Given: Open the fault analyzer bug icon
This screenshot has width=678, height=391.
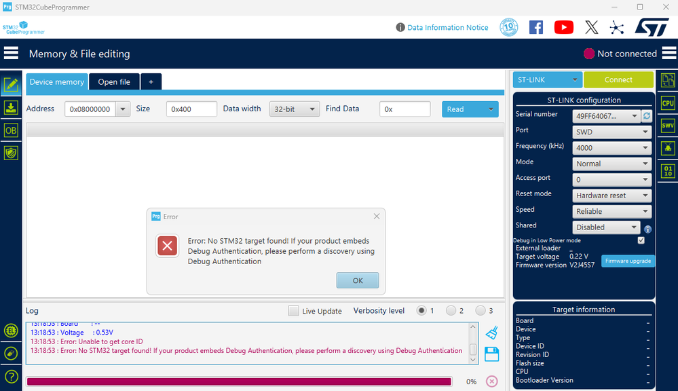Looking at the screenshot, I should pyautogui.click(x=668, y=149).
